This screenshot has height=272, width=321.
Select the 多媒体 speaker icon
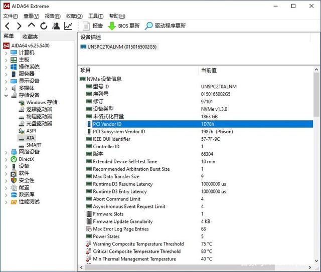14,88
